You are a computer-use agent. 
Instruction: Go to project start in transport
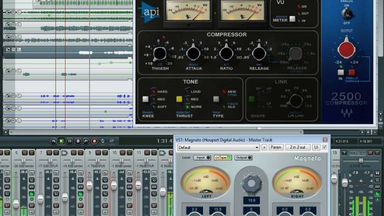coord(53,141)
